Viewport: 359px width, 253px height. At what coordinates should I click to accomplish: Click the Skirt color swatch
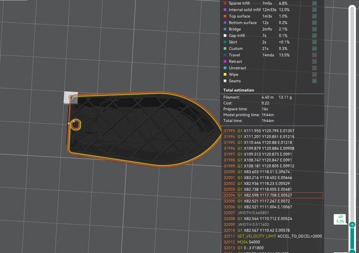pos(225,42)
